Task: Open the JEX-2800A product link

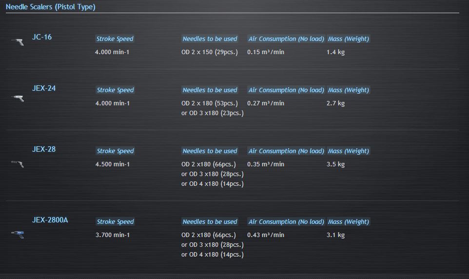Action: [50, 220]
